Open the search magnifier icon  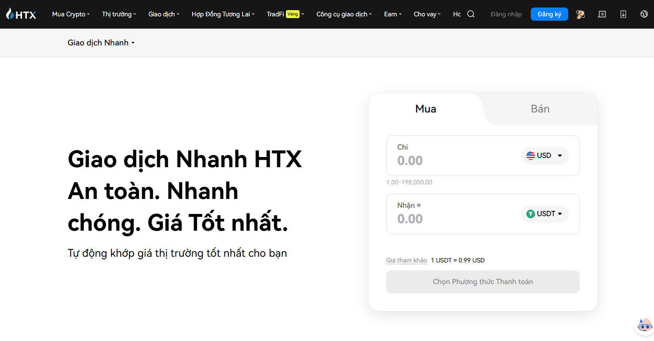tap(471, 14)
